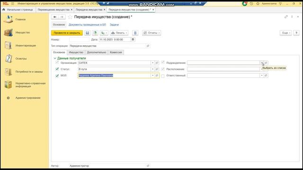Toggle the Организация checkbox
This screenshot has height=170, width=303.
click(x=57, y=62)
